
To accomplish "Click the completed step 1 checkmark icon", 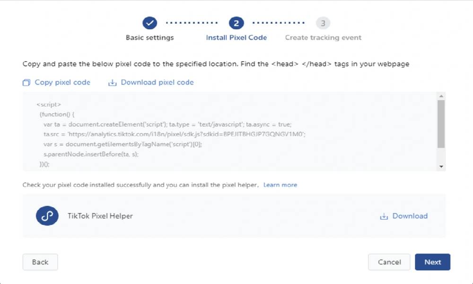I will [149, 23].
